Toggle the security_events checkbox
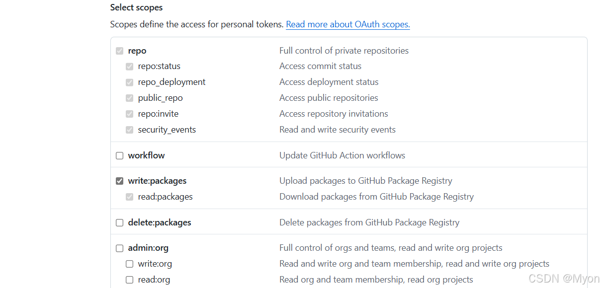This screenshot has width=606, height=288. 129,130
